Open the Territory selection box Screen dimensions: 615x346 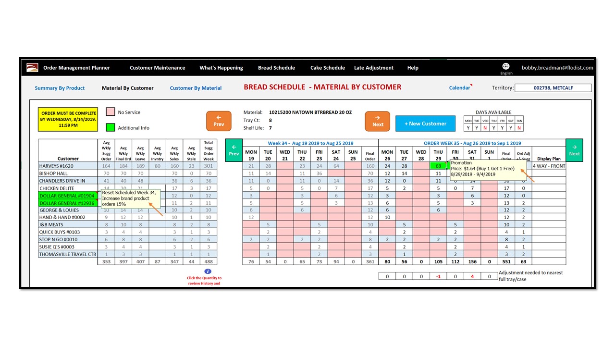click(x=553, y=88)
